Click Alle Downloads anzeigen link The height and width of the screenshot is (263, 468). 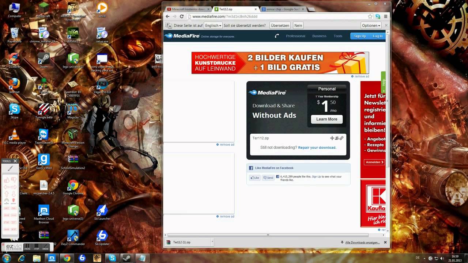(x=362, y=242)
